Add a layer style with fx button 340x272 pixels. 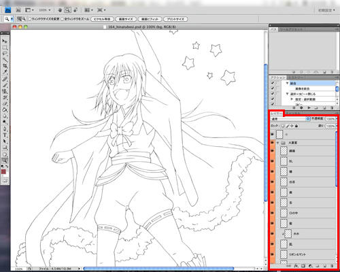tap(296, 266)
